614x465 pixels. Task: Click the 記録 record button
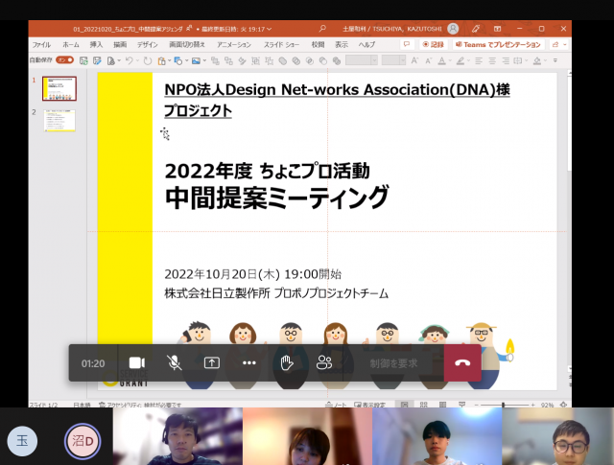(433, 45)
